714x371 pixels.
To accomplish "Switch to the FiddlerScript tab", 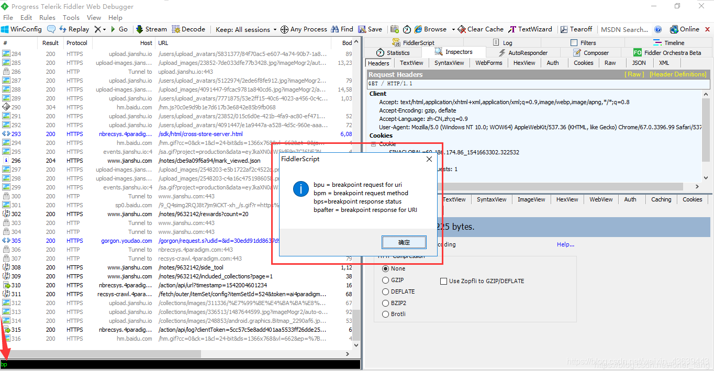I will 413,43.
